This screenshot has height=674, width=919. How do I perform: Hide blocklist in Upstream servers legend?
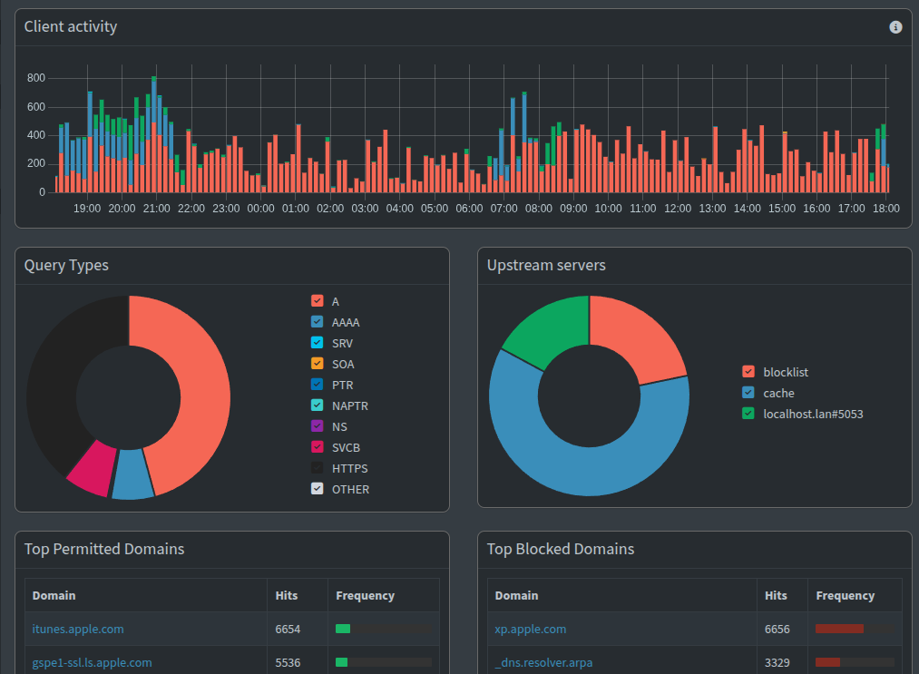(748, 372)
